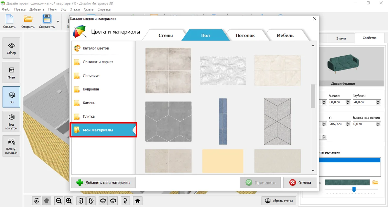388x207 pixels.
Task: Open the Смета menu
Action: tap(89, 9)
